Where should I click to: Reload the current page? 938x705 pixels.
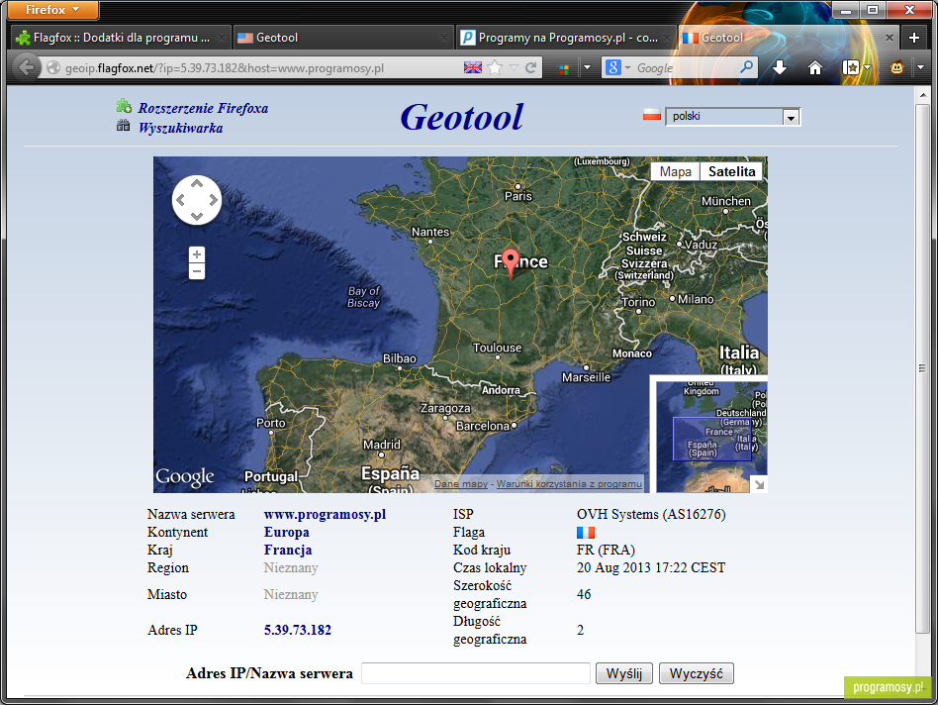pos(530,67)
